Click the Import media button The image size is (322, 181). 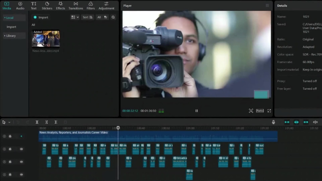tap(41, 17)
